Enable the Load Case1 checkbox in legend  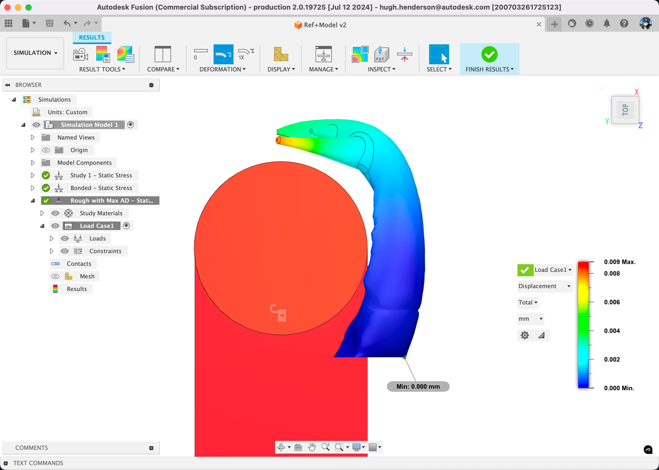(525, 269)
